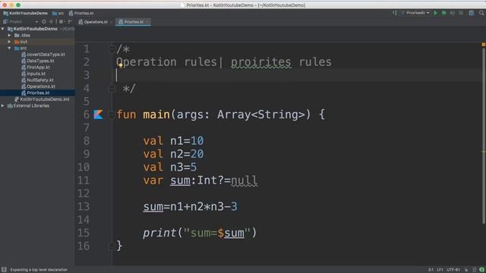This screenshot has height=273, width=486.
Task: Close the Priorites.kt editor tab
Action: [x=148, y=22]
